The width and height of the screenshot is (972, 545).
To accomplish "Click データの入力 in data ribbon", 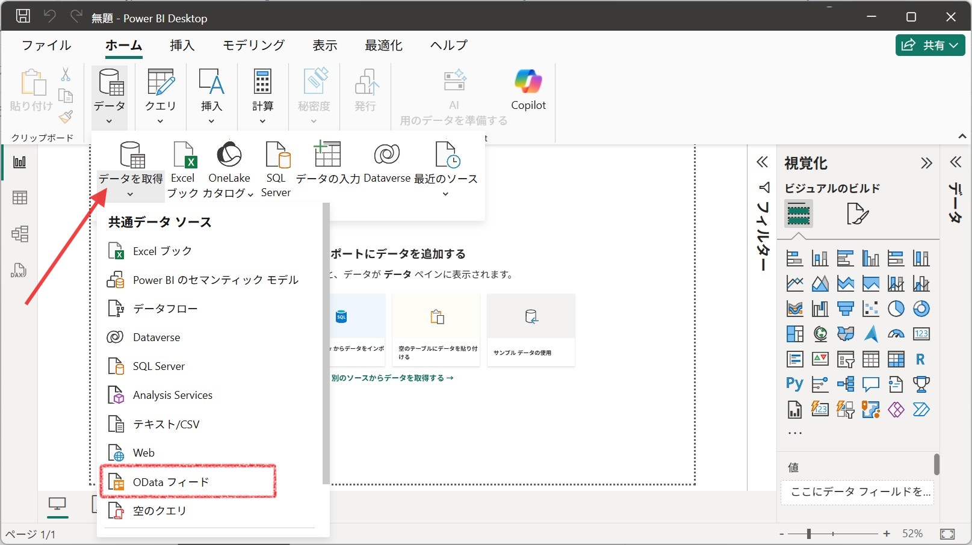I will [x=327, y=163].
